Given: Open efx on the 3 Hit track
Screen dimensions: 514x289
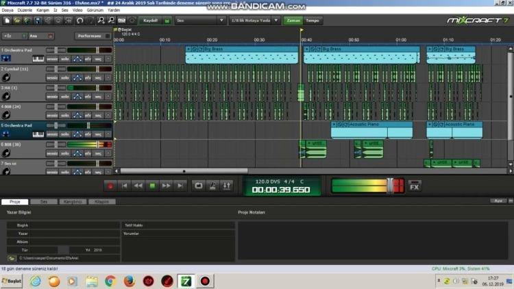Looking at the screenshot, I should coord(88,97).
